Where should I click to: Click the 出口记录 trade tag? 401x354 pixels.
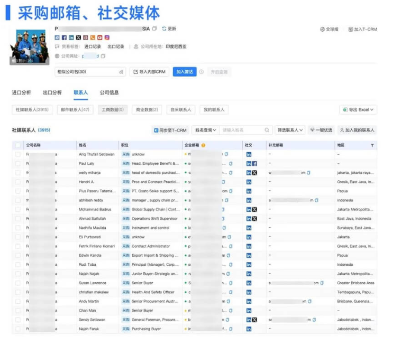(x=116, y=46)
